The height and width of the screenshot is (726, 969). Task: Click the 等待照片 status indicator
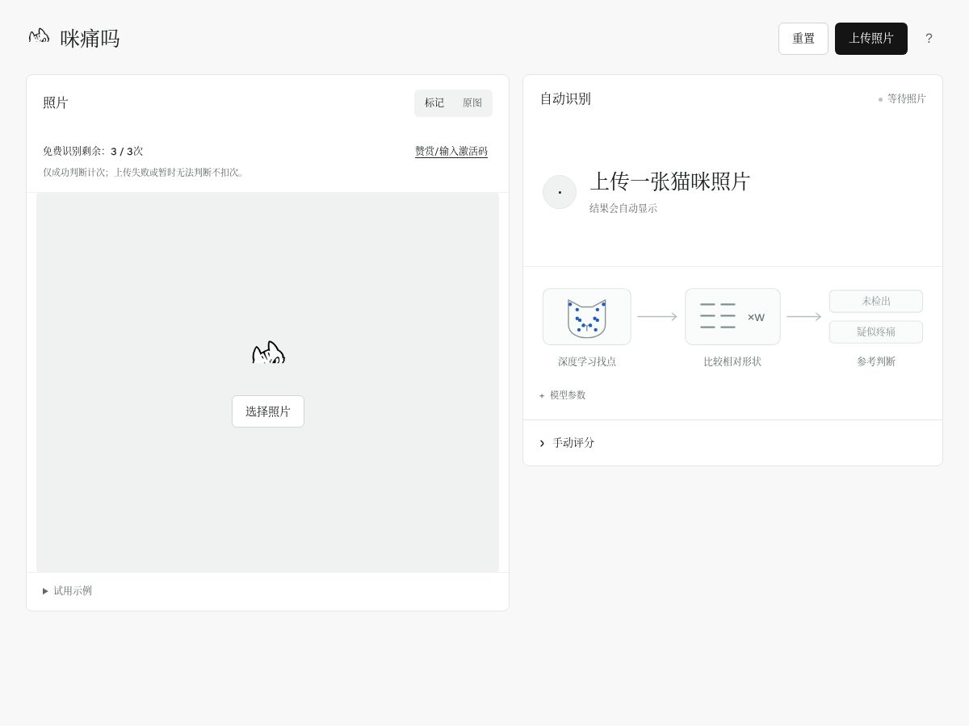902,98
